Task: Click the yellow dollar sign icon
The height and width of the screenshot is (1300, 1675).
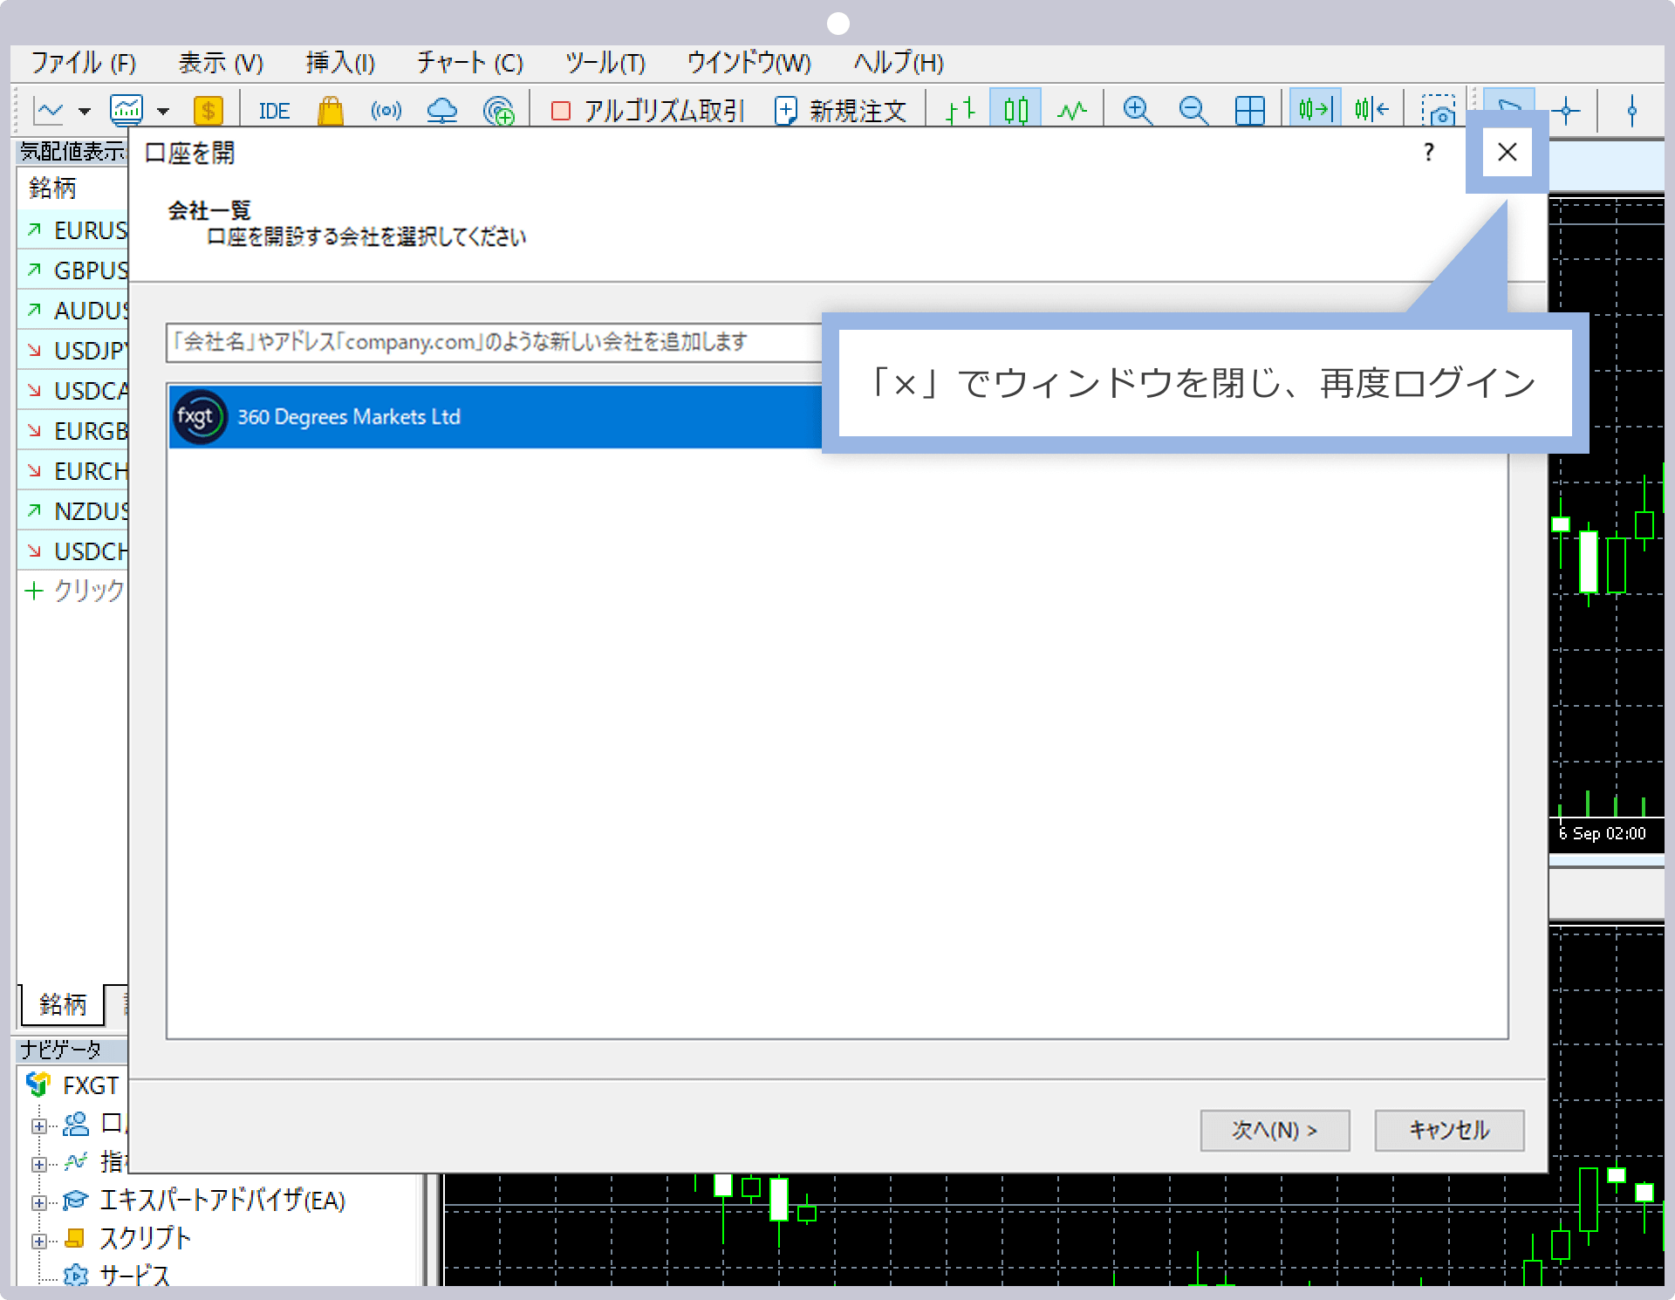Action: tap(208, 111)
